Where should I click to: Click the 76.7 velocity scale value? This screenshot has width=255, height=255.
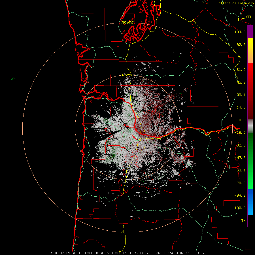(x=241, y=57)
